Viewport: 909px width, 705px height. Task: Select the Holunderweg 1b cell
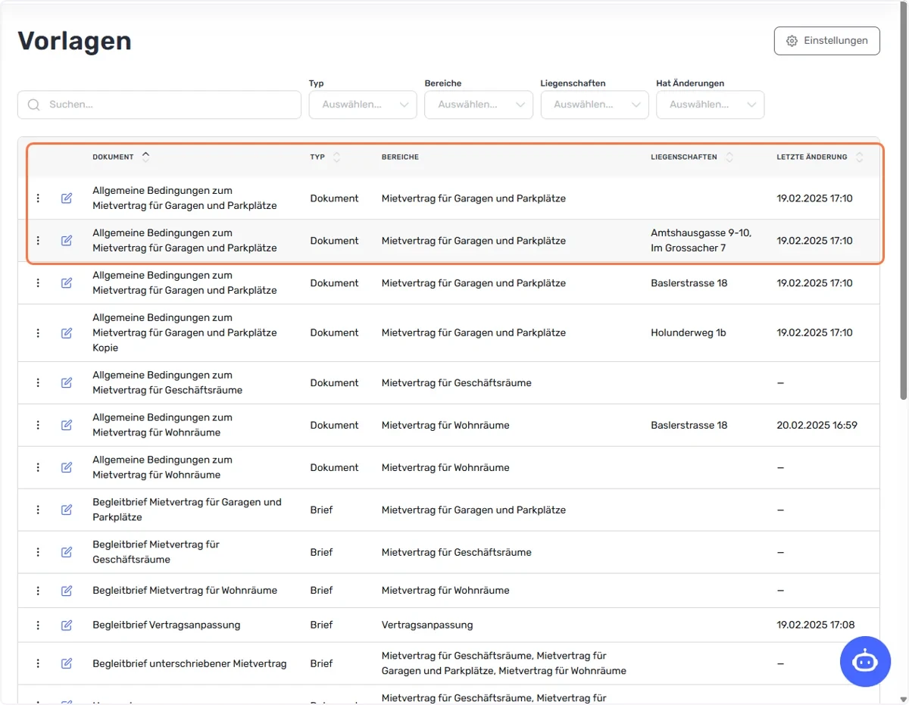click(688, 332)
